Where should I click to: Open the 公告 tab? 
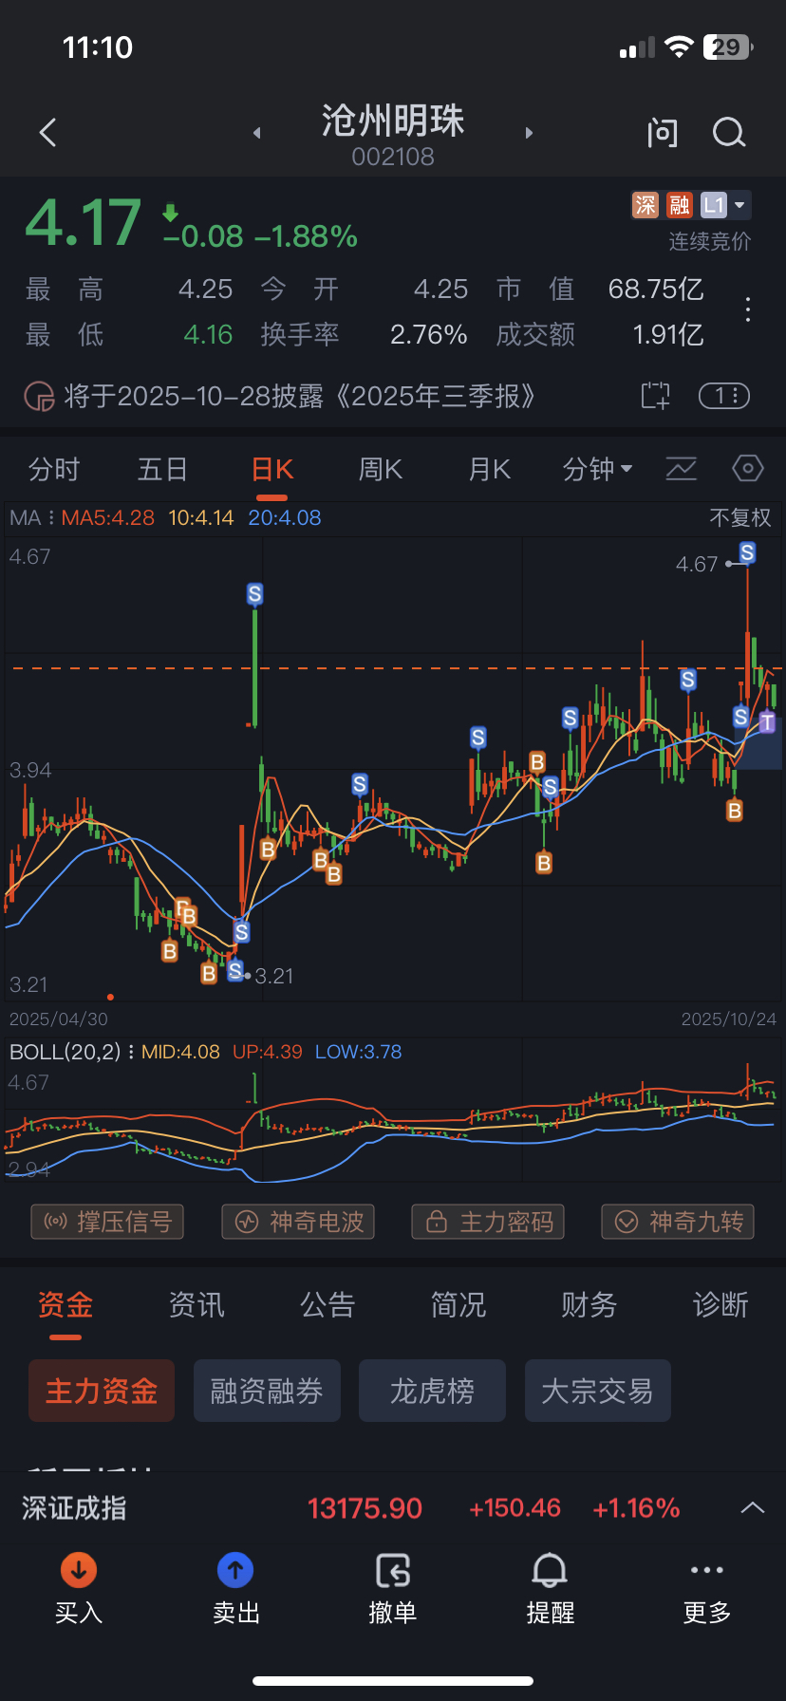tap(327, 1305)
